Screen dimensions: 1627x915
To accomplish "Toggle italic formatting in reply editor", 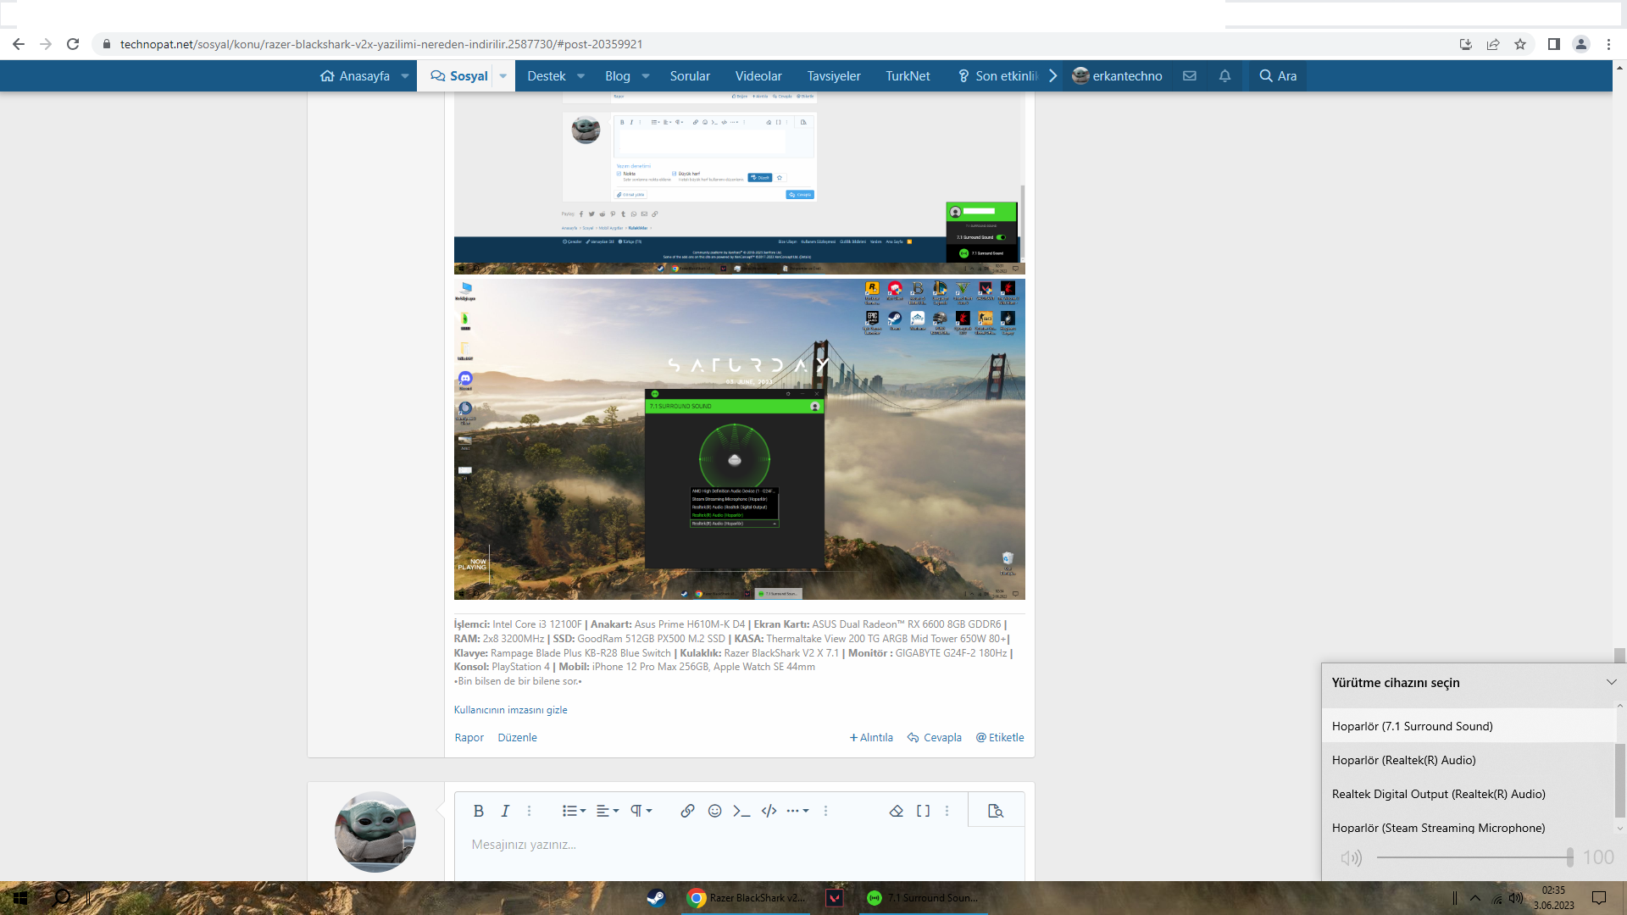I will point(505,811).
